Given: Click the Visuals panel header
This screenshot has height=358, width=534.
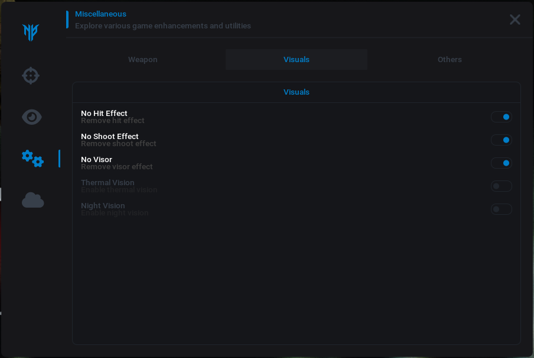Looking at the screenshot, I should point(297,92).
